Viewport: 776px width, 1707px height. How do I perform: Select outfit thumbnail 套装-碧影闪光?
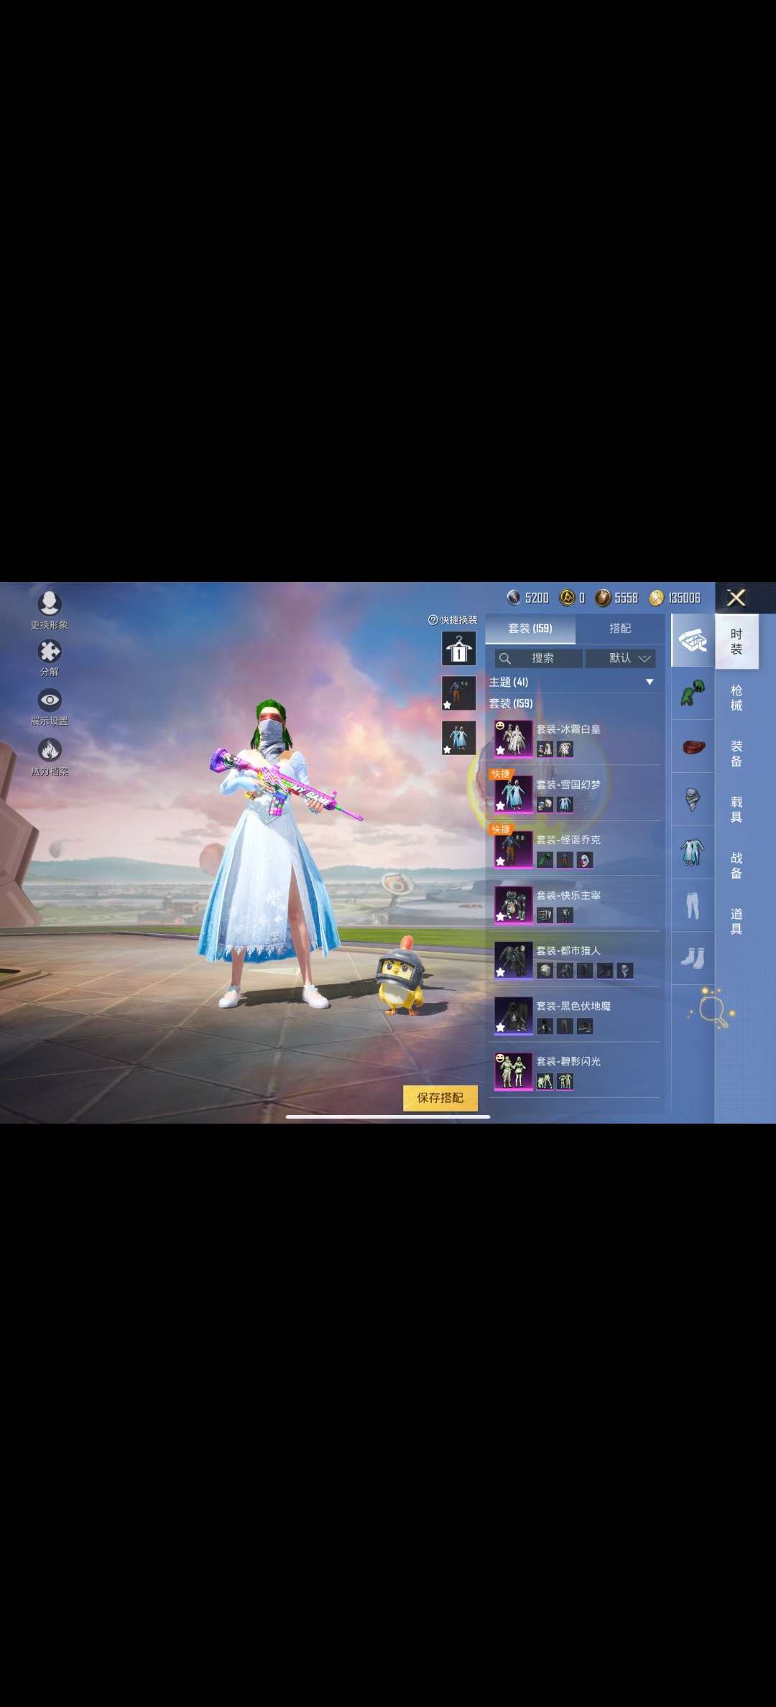pos(513,1070)
